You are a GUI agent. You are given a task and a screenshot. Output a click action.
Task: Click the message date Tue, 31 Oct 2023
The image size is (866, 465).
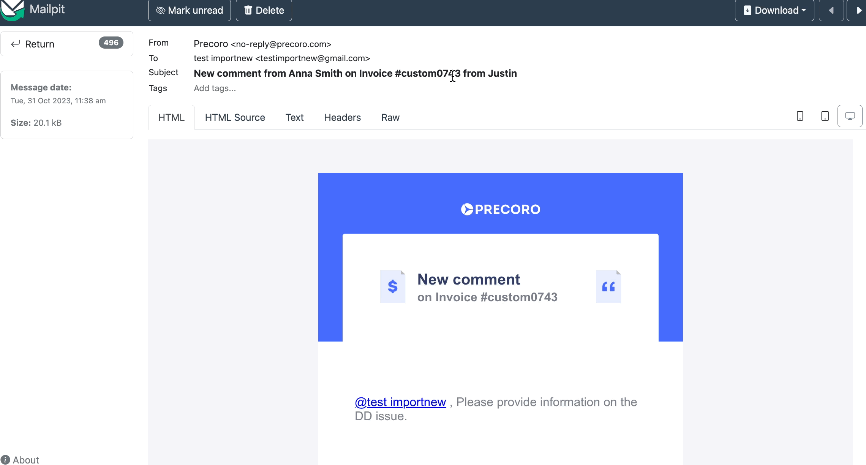[x=58, y=101]
